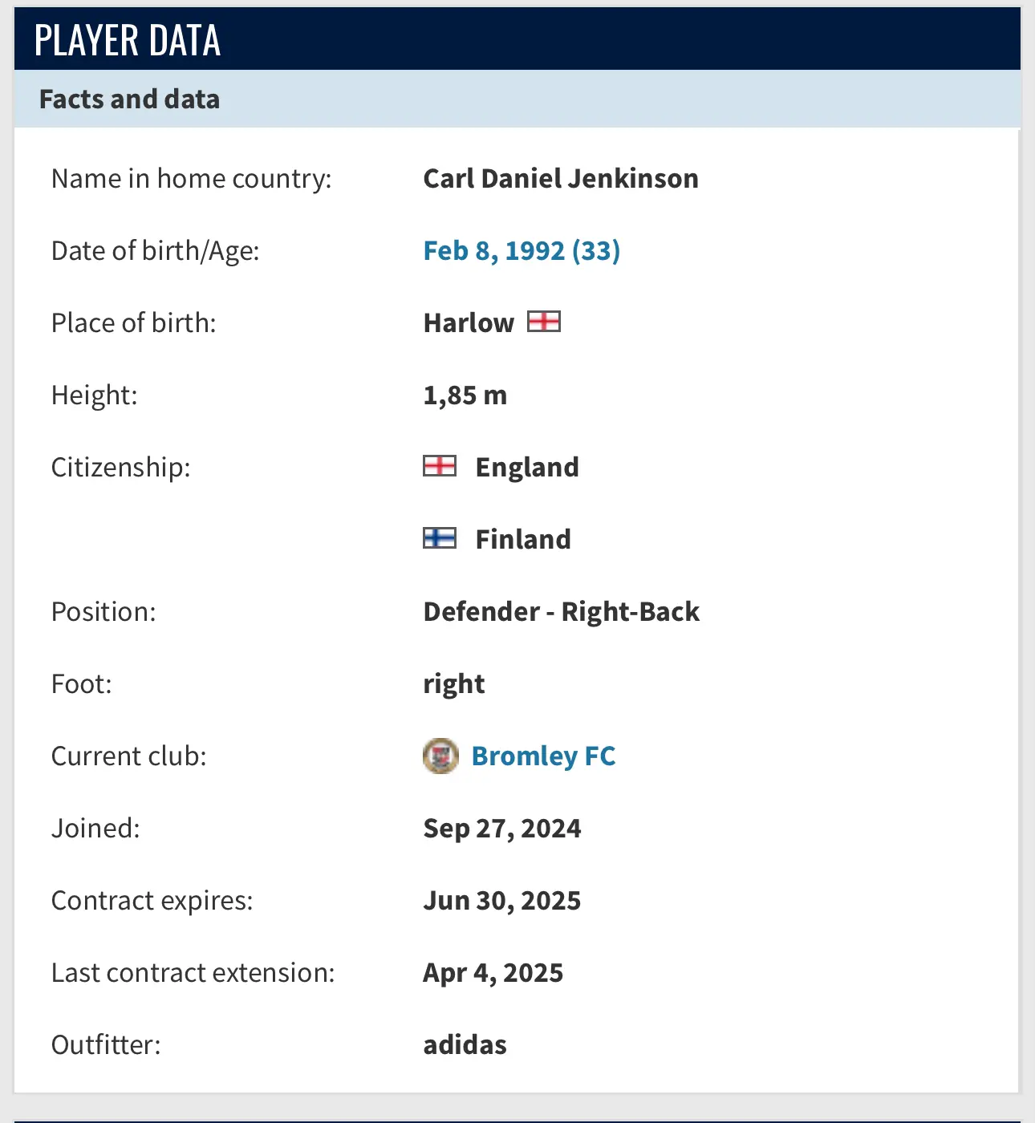The width and height of the screenshot is (1035, 1123).
Task: Click the PLAYER DATA header
Action: coord(128,40)
